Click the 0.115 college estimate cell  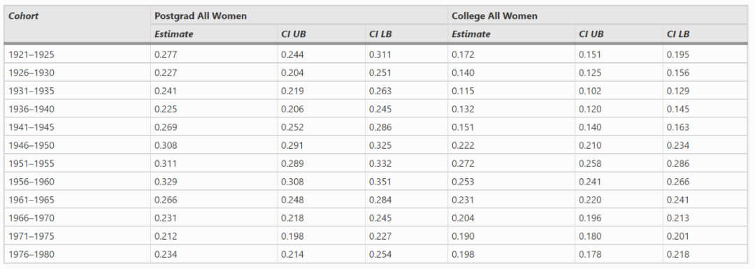tap(463, 91)
